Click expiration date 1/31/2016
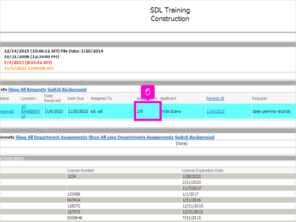 click(192, 200)
